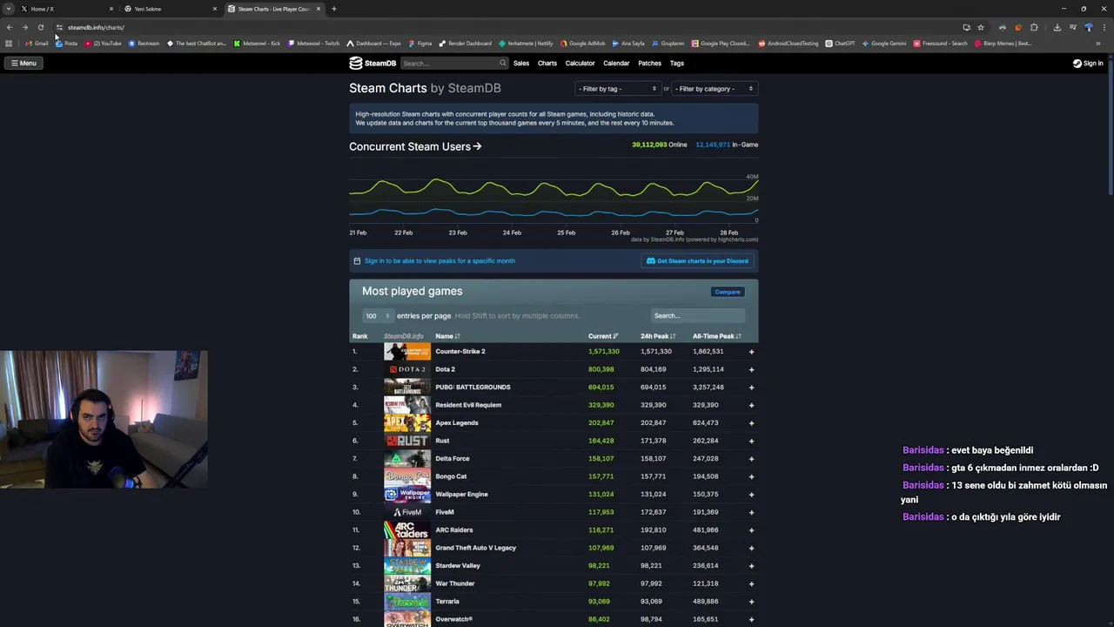The image size is (1114, 627).
Task: Click the Compare button
Action: coord(728,292)
